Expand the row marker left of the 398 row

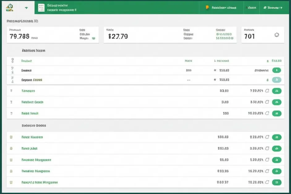click(x=11, y=114)
